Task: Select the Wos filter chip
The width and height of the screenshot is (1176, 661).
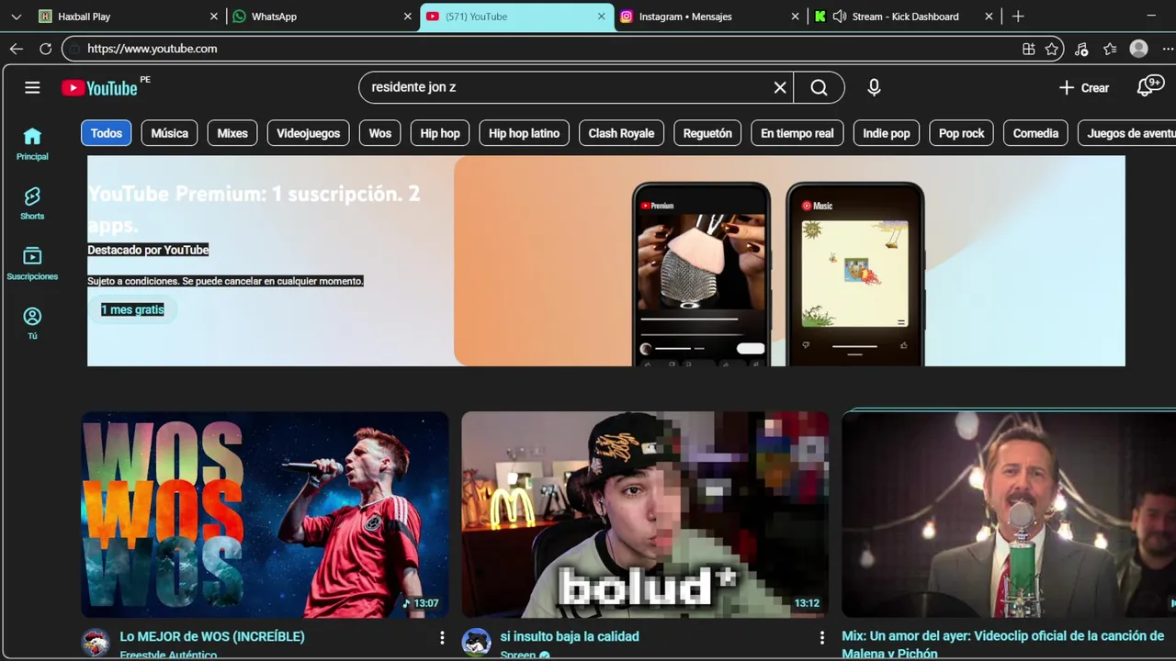Action: (x=380, y=133)
